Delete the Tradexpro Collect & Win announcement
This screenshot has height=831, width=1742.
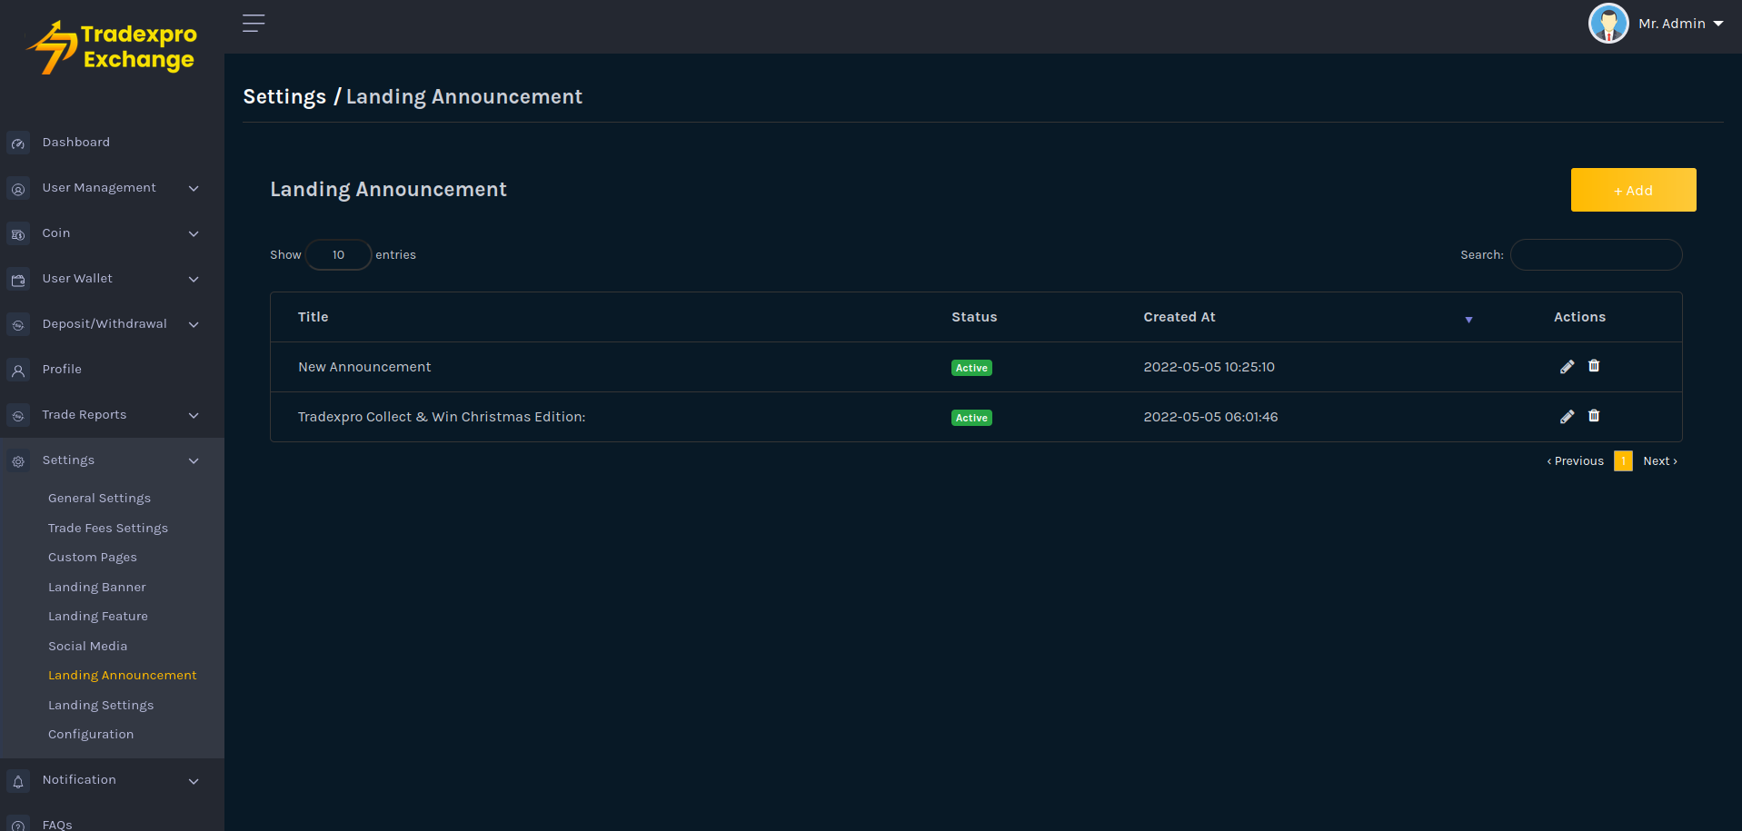[1594, 416]
